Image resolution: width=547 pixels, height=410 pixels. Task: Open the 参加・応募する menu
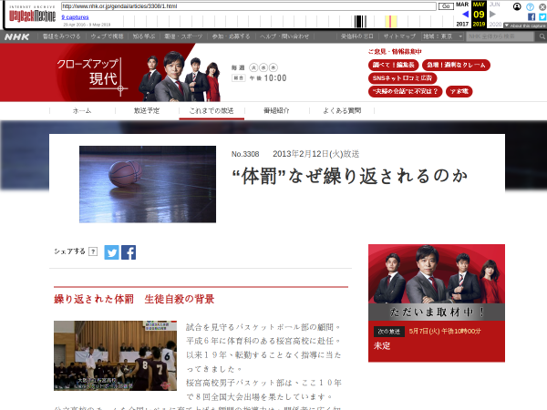point(232,36)
